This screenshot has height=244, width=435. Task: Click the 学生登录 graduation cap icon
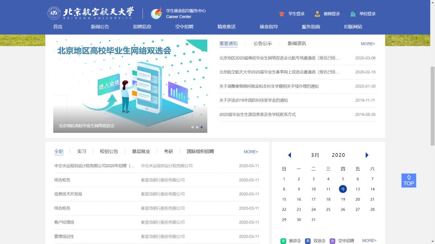282,14
